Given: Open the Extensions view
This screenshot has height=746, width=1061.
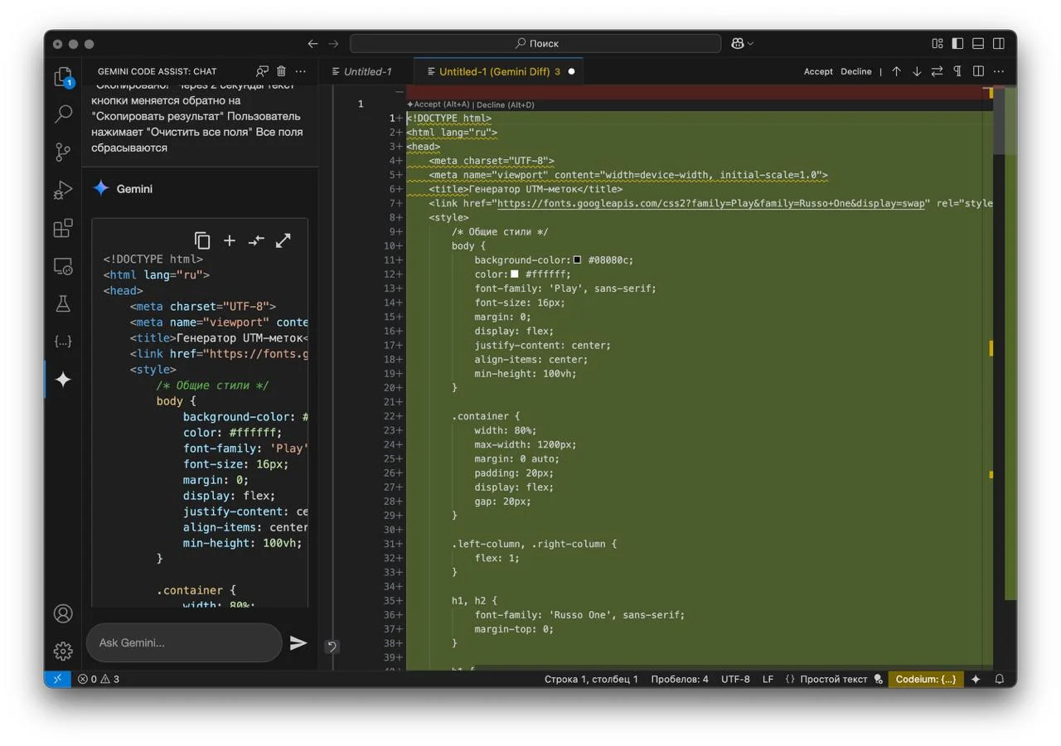Looking at the screenshot, I should click(x=63, y=228).
